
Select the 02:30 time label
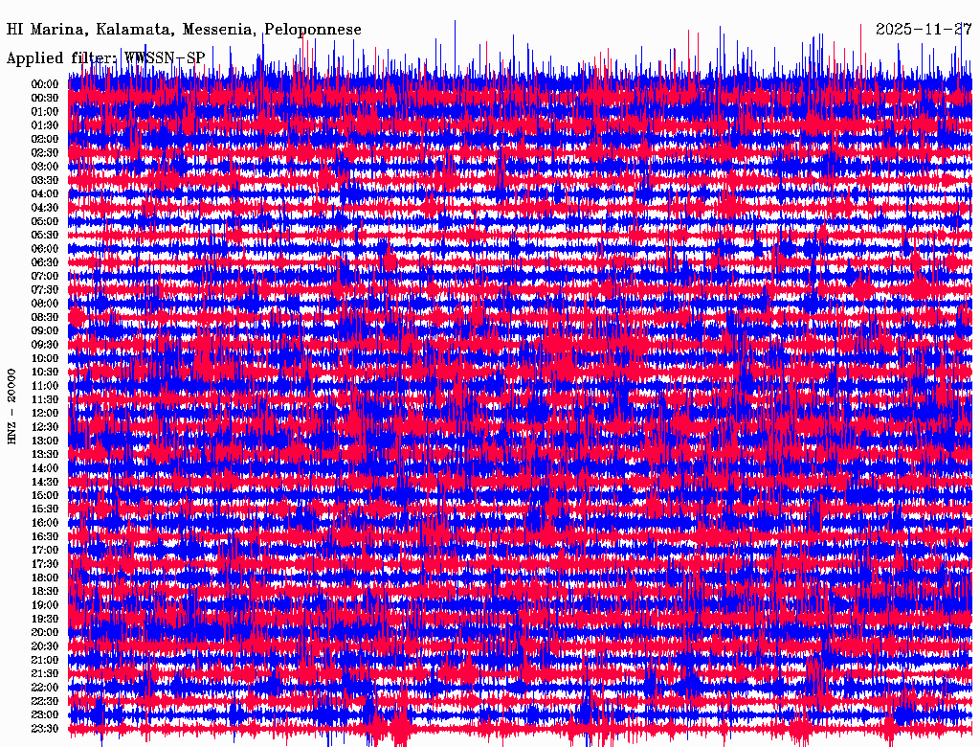[x=45, y=153]
